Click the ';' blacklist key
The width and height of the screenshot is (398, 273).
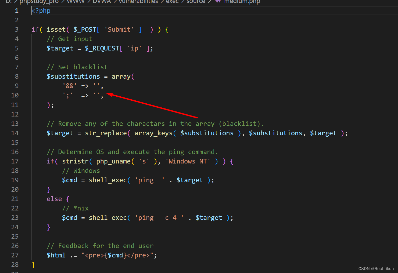tap(68, 95)
